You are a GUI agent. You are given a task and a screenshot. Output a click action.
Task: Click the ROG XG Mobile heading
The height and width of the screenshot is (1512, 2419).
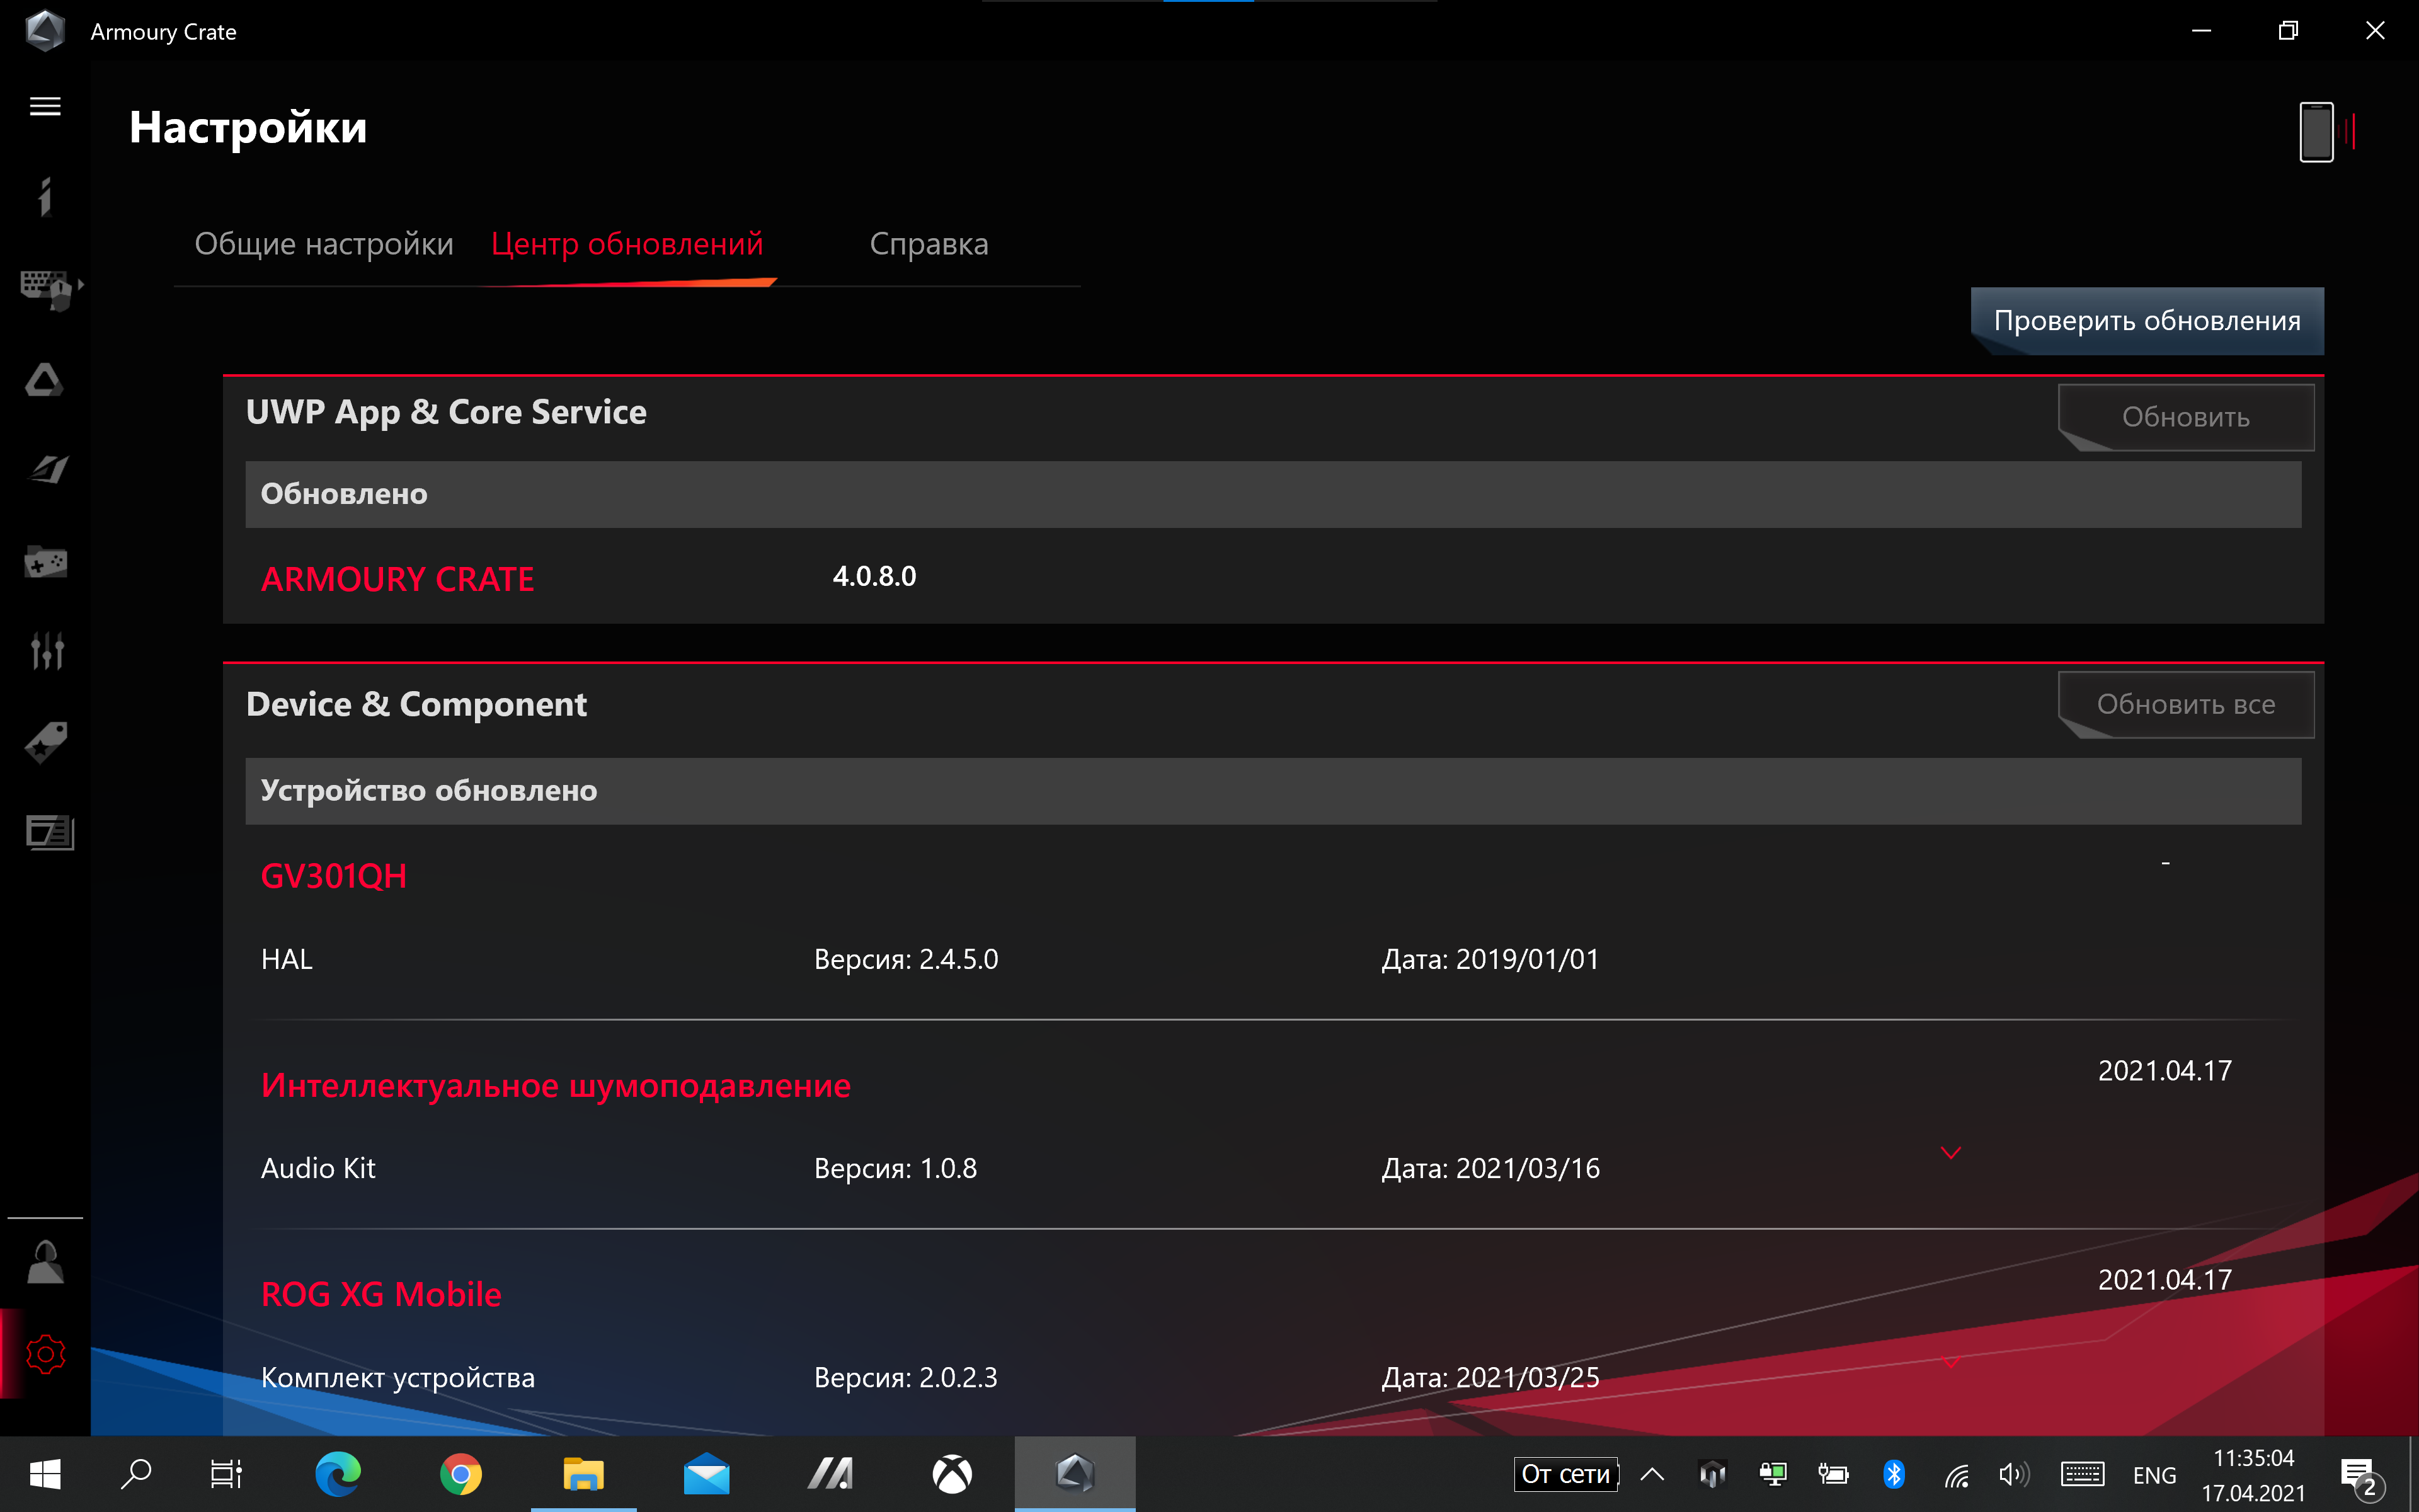coord(381,1294)
